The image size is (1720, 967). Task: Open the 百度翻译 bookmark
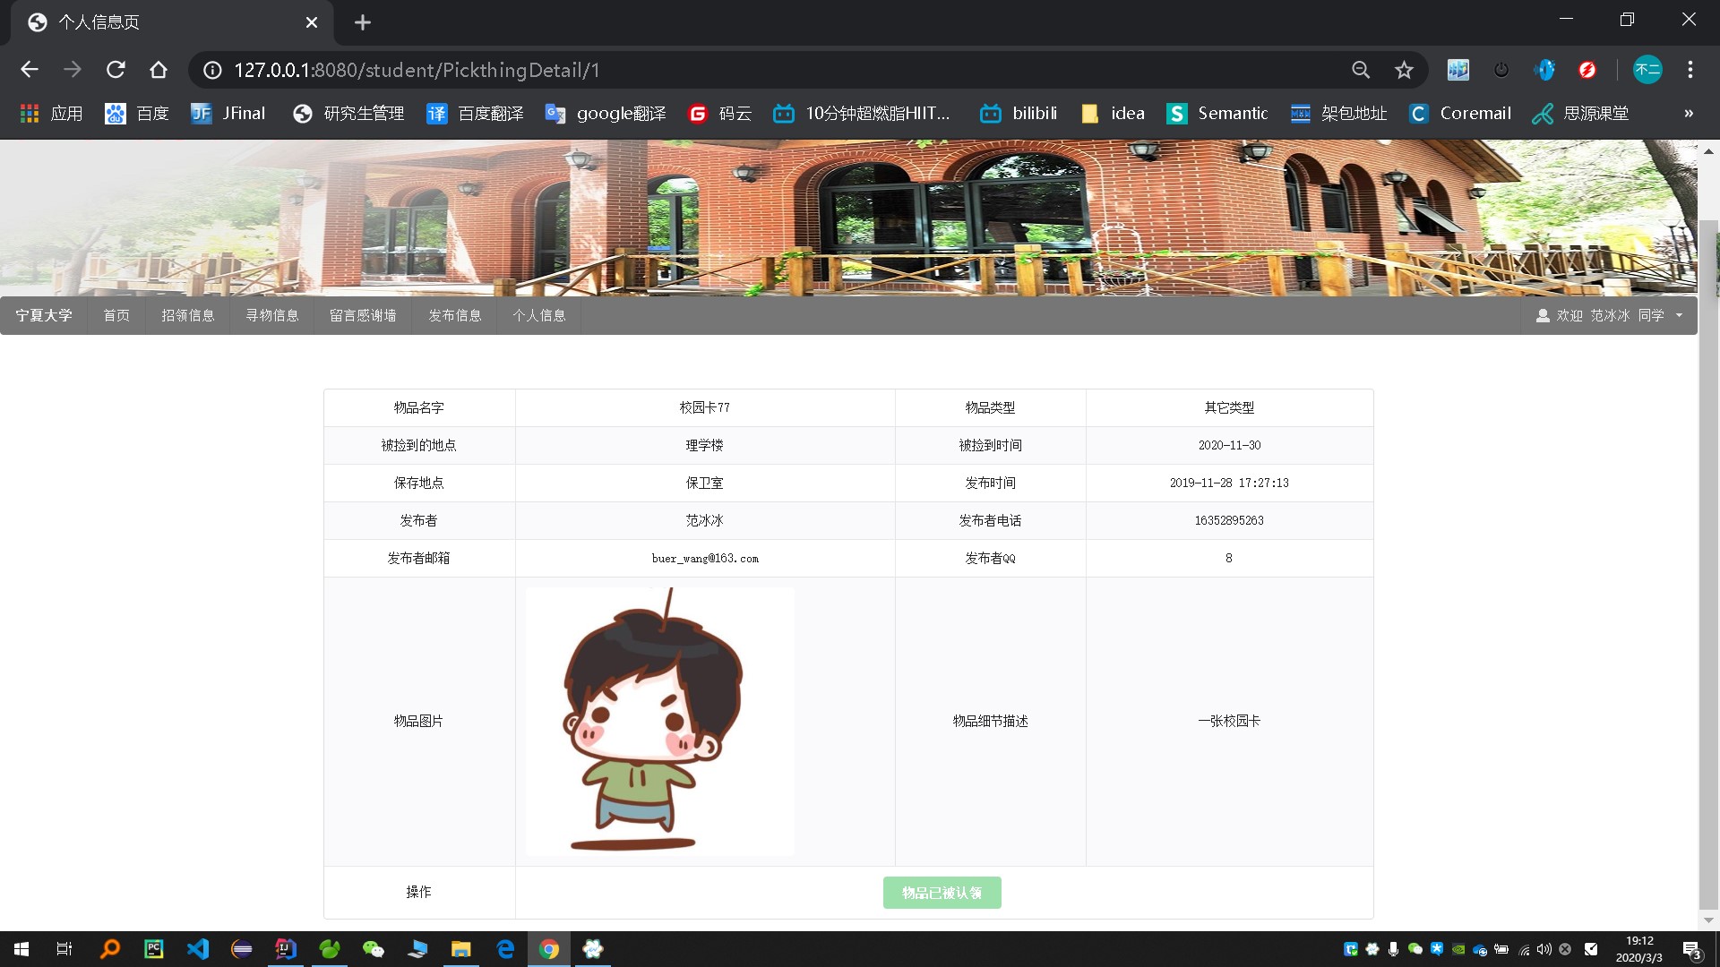[475, 114]
